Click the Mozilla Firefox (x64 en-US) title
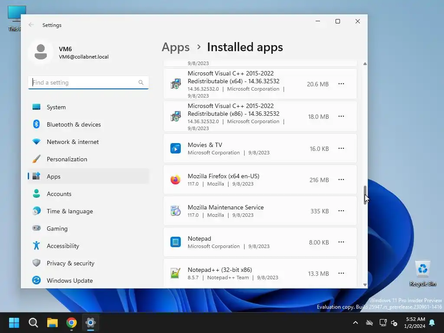Screen dimensions: 444x333 (x=223, y=176)
